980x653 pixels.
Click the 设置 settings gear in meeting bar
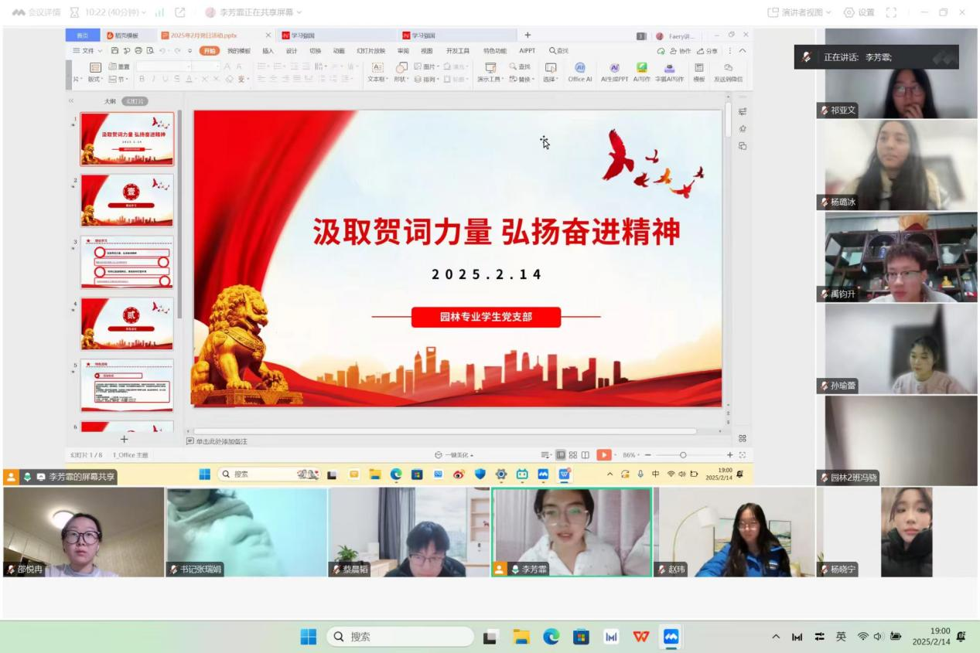coord(859,12)
